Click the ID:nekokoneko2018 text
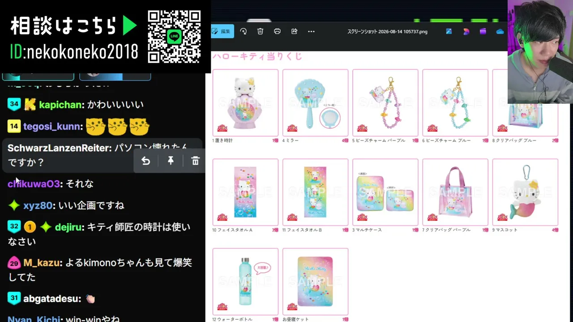The image size is (573, 322). pyautogui.click(x=74, y=52)
